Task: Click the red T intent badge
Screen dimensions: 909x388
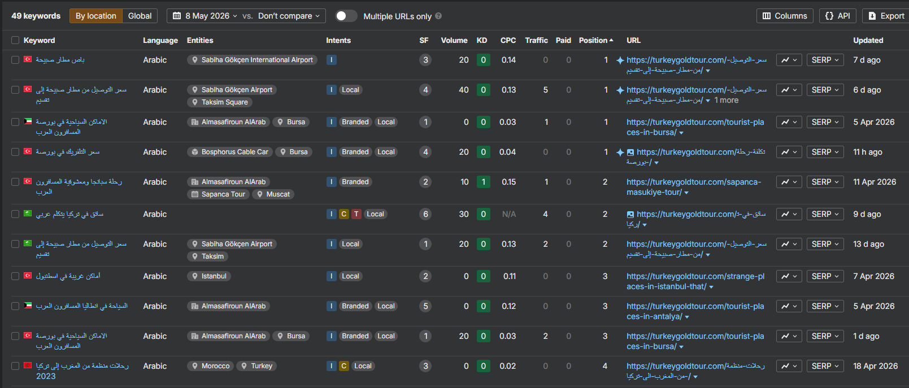Action: [x=356, y=214]
